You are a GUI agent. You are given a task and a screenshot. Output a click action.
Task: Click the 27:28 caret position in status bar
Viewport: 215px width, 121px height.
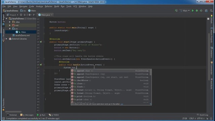(x=184, y=118)
